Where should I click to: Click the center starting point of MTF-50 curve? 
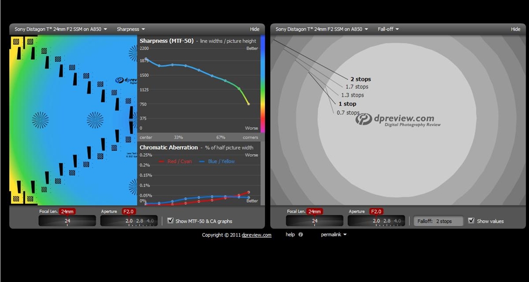coord(146,59)
